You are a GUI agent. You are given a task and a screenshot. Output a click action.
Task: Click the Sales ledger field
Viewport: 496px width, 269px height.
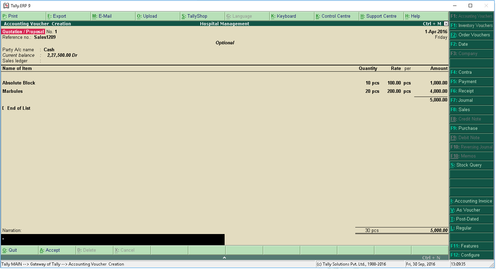pos(15,61)
